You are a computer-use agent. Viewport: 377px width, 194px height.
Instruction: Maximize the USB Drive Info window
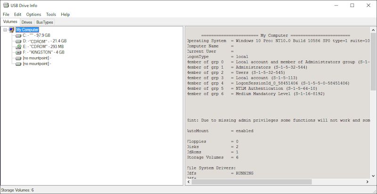352,5
